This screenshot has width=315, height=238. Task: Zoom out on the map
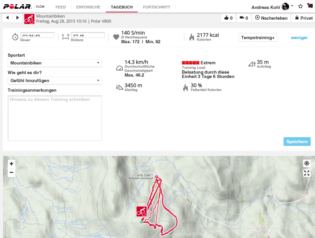point(12,172)
